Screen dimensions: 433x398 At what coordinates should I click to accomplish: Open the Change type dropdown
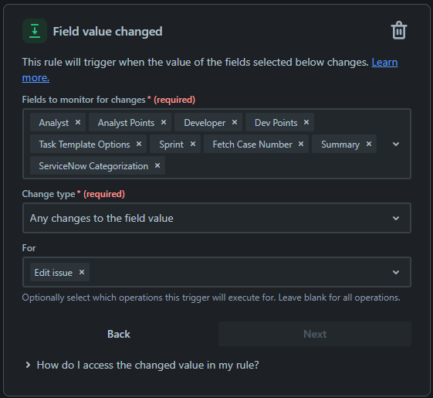click(x=217, y=218)
